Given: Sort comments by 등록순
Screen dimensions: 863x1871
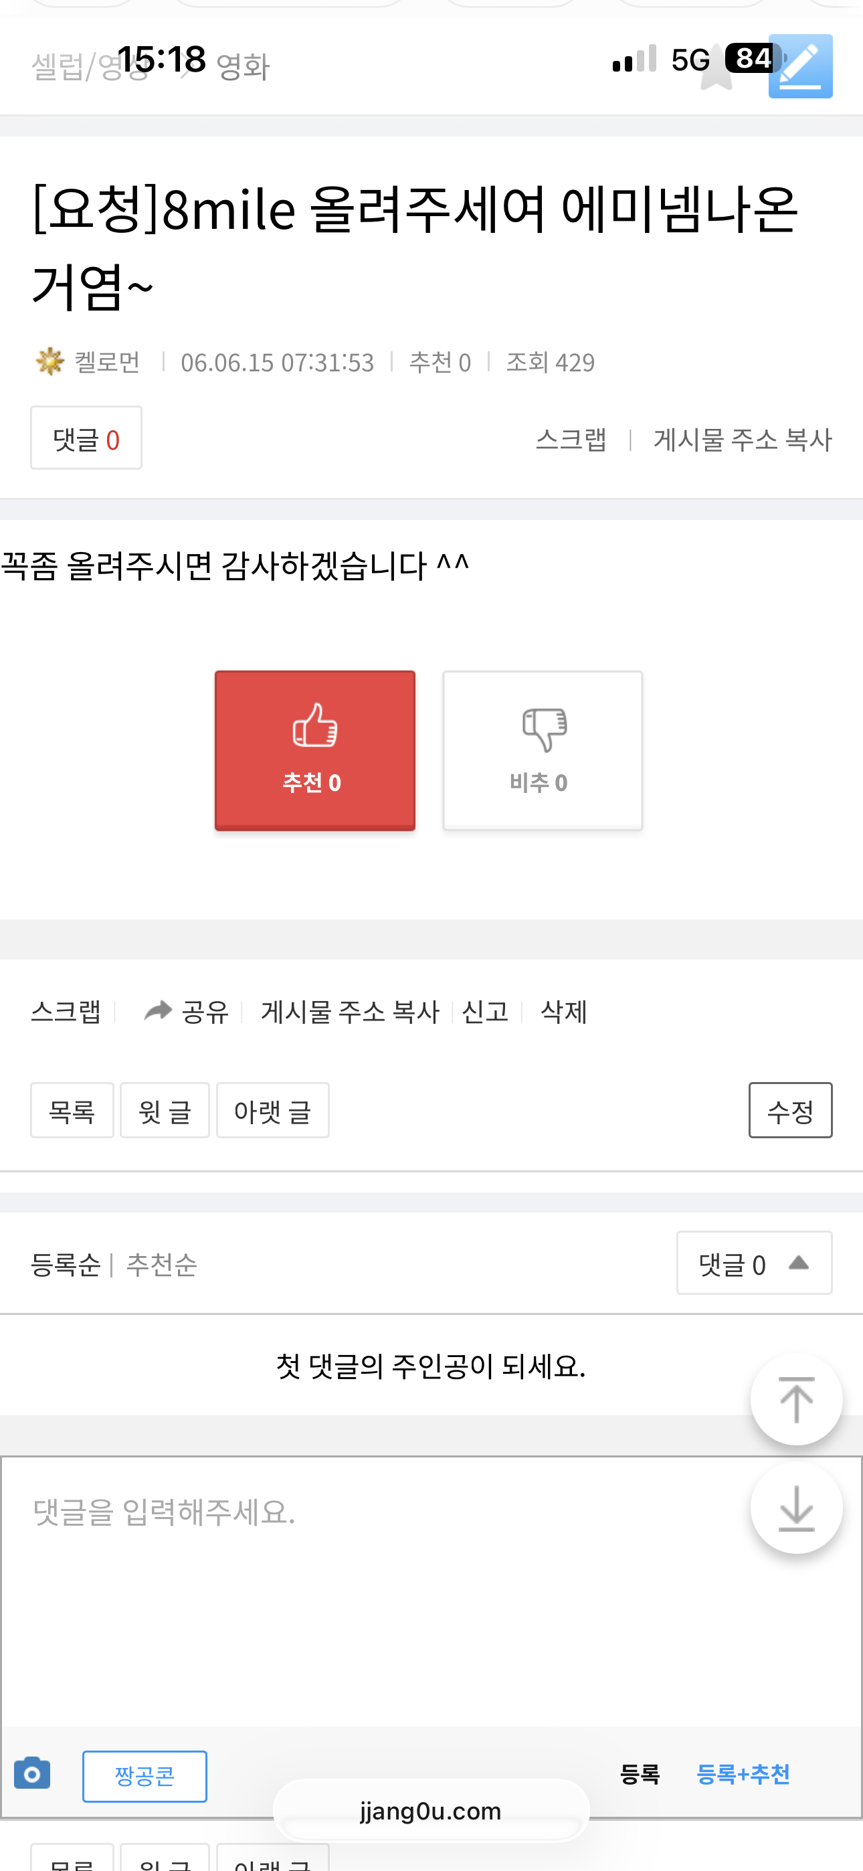Looking at the screenshot, I should 66,1265.
